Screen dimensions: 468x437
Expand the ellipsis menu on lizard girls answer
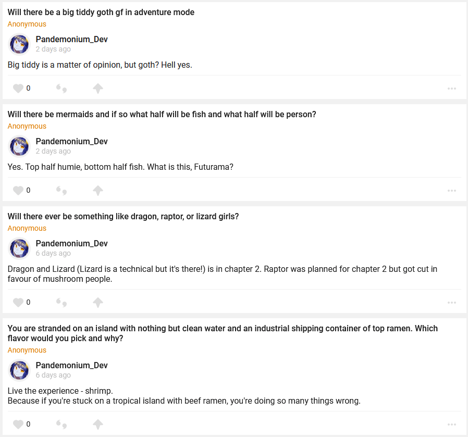[x=452, y=303]
